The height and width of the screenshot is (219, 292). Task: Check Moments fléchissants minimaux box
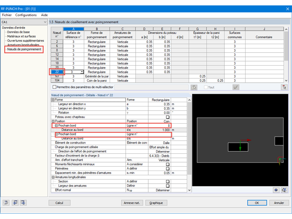coord(168,164)
